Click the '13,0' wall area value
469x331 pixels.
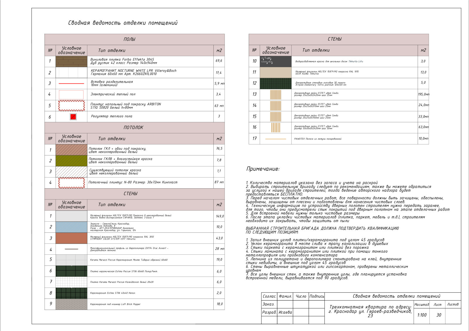(423, 72)
